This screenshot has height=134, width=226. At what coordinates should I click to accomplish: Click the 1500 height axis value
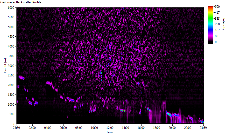(x=11, y=95)
